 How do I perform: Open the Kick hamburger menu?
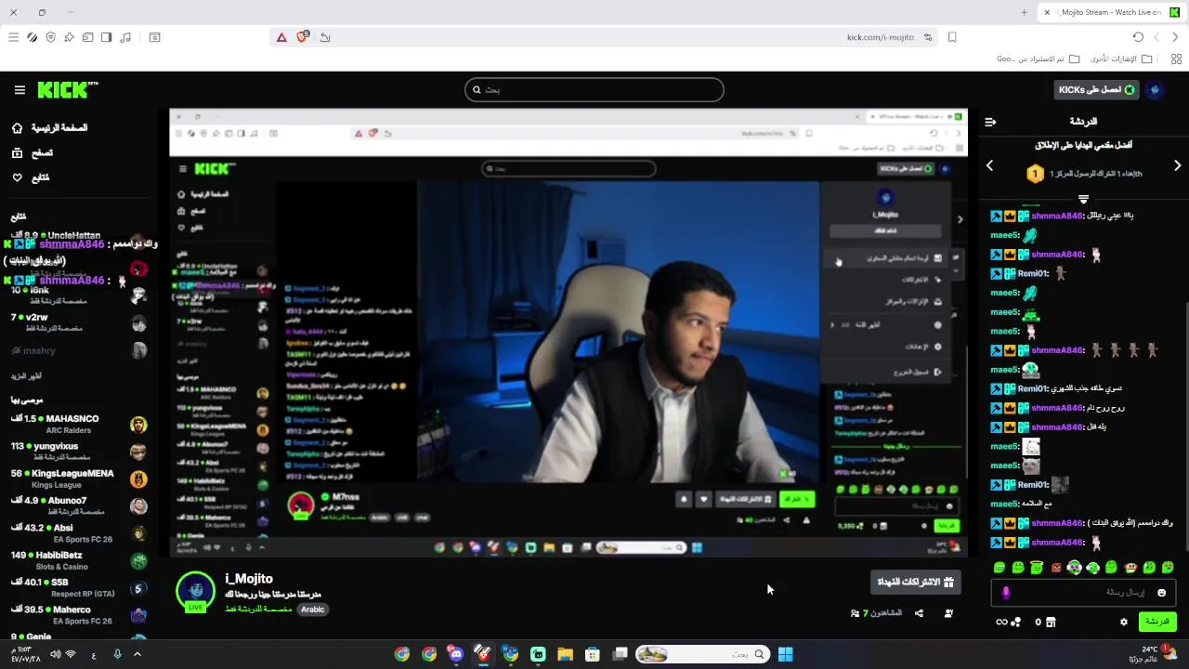point(20,90)
